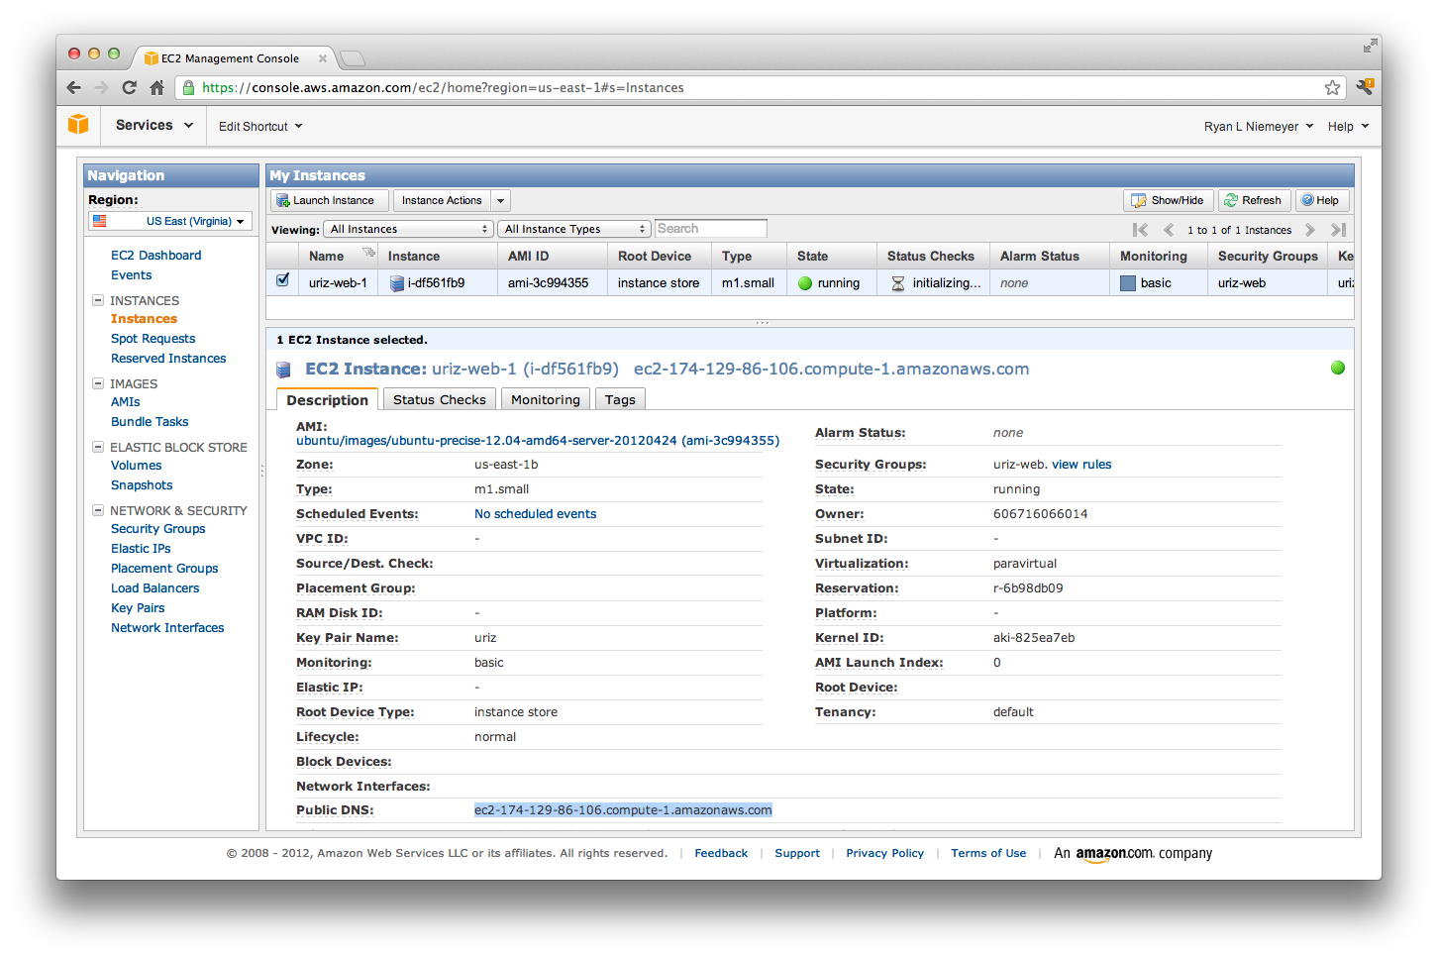This screenshot has height=958, width=1438.
Task: Open Help via the blue question mark icon
Action: point(1308,200)
